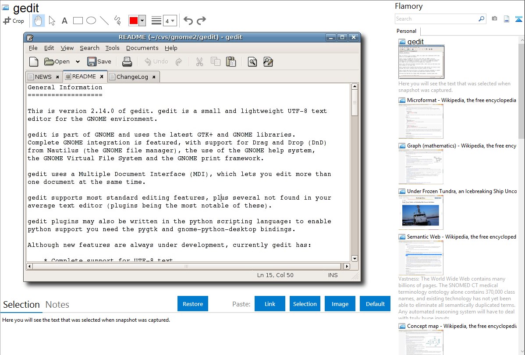Click the page icon in Flamory header

click(x=507, y=19)
